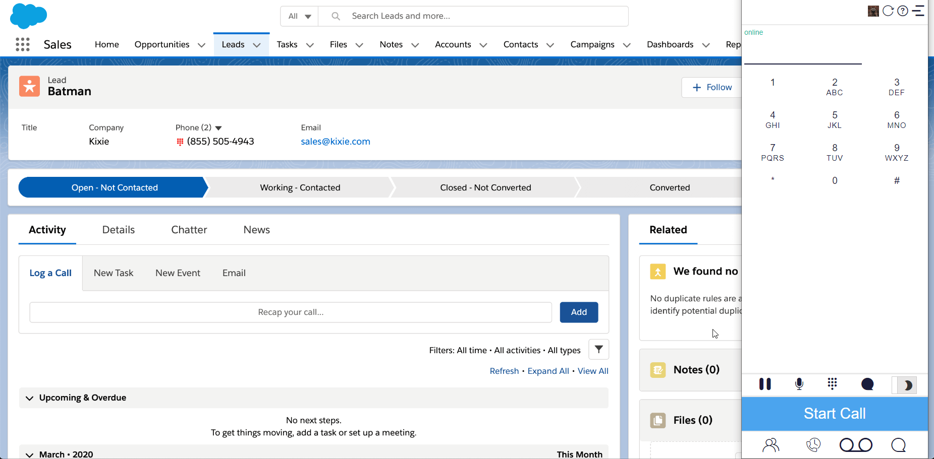The height and width of the screenshot is (459, 934).
Task: Click the Follow button
Action: click(x=712, y=87)
